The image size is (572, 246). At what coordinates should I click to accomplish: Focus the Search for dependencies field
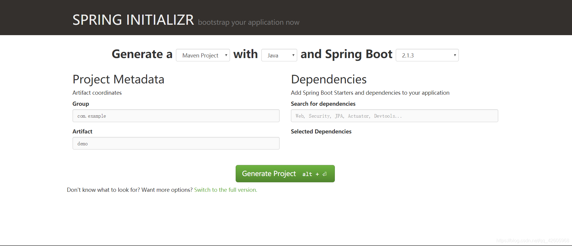tap(394, 116)
